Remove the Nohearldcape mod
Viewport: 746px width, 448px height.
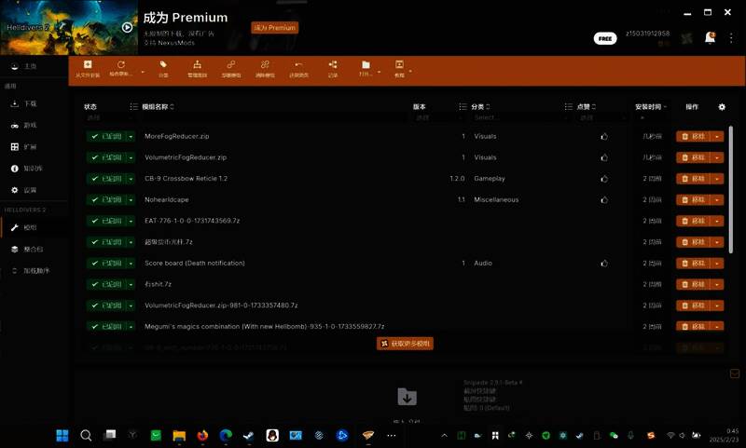click(693, 200)
